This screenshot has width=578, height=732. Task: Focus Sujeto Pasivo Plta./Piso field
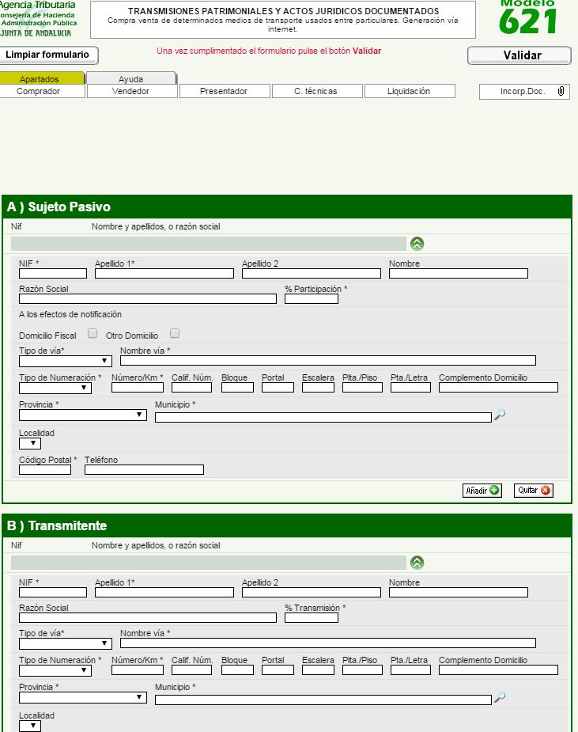click(x=362, y=388)
